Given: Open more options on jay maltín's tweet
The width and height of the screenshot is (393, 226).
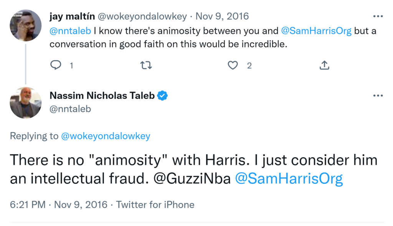Looking at the screenshot, I should [378, 16].
